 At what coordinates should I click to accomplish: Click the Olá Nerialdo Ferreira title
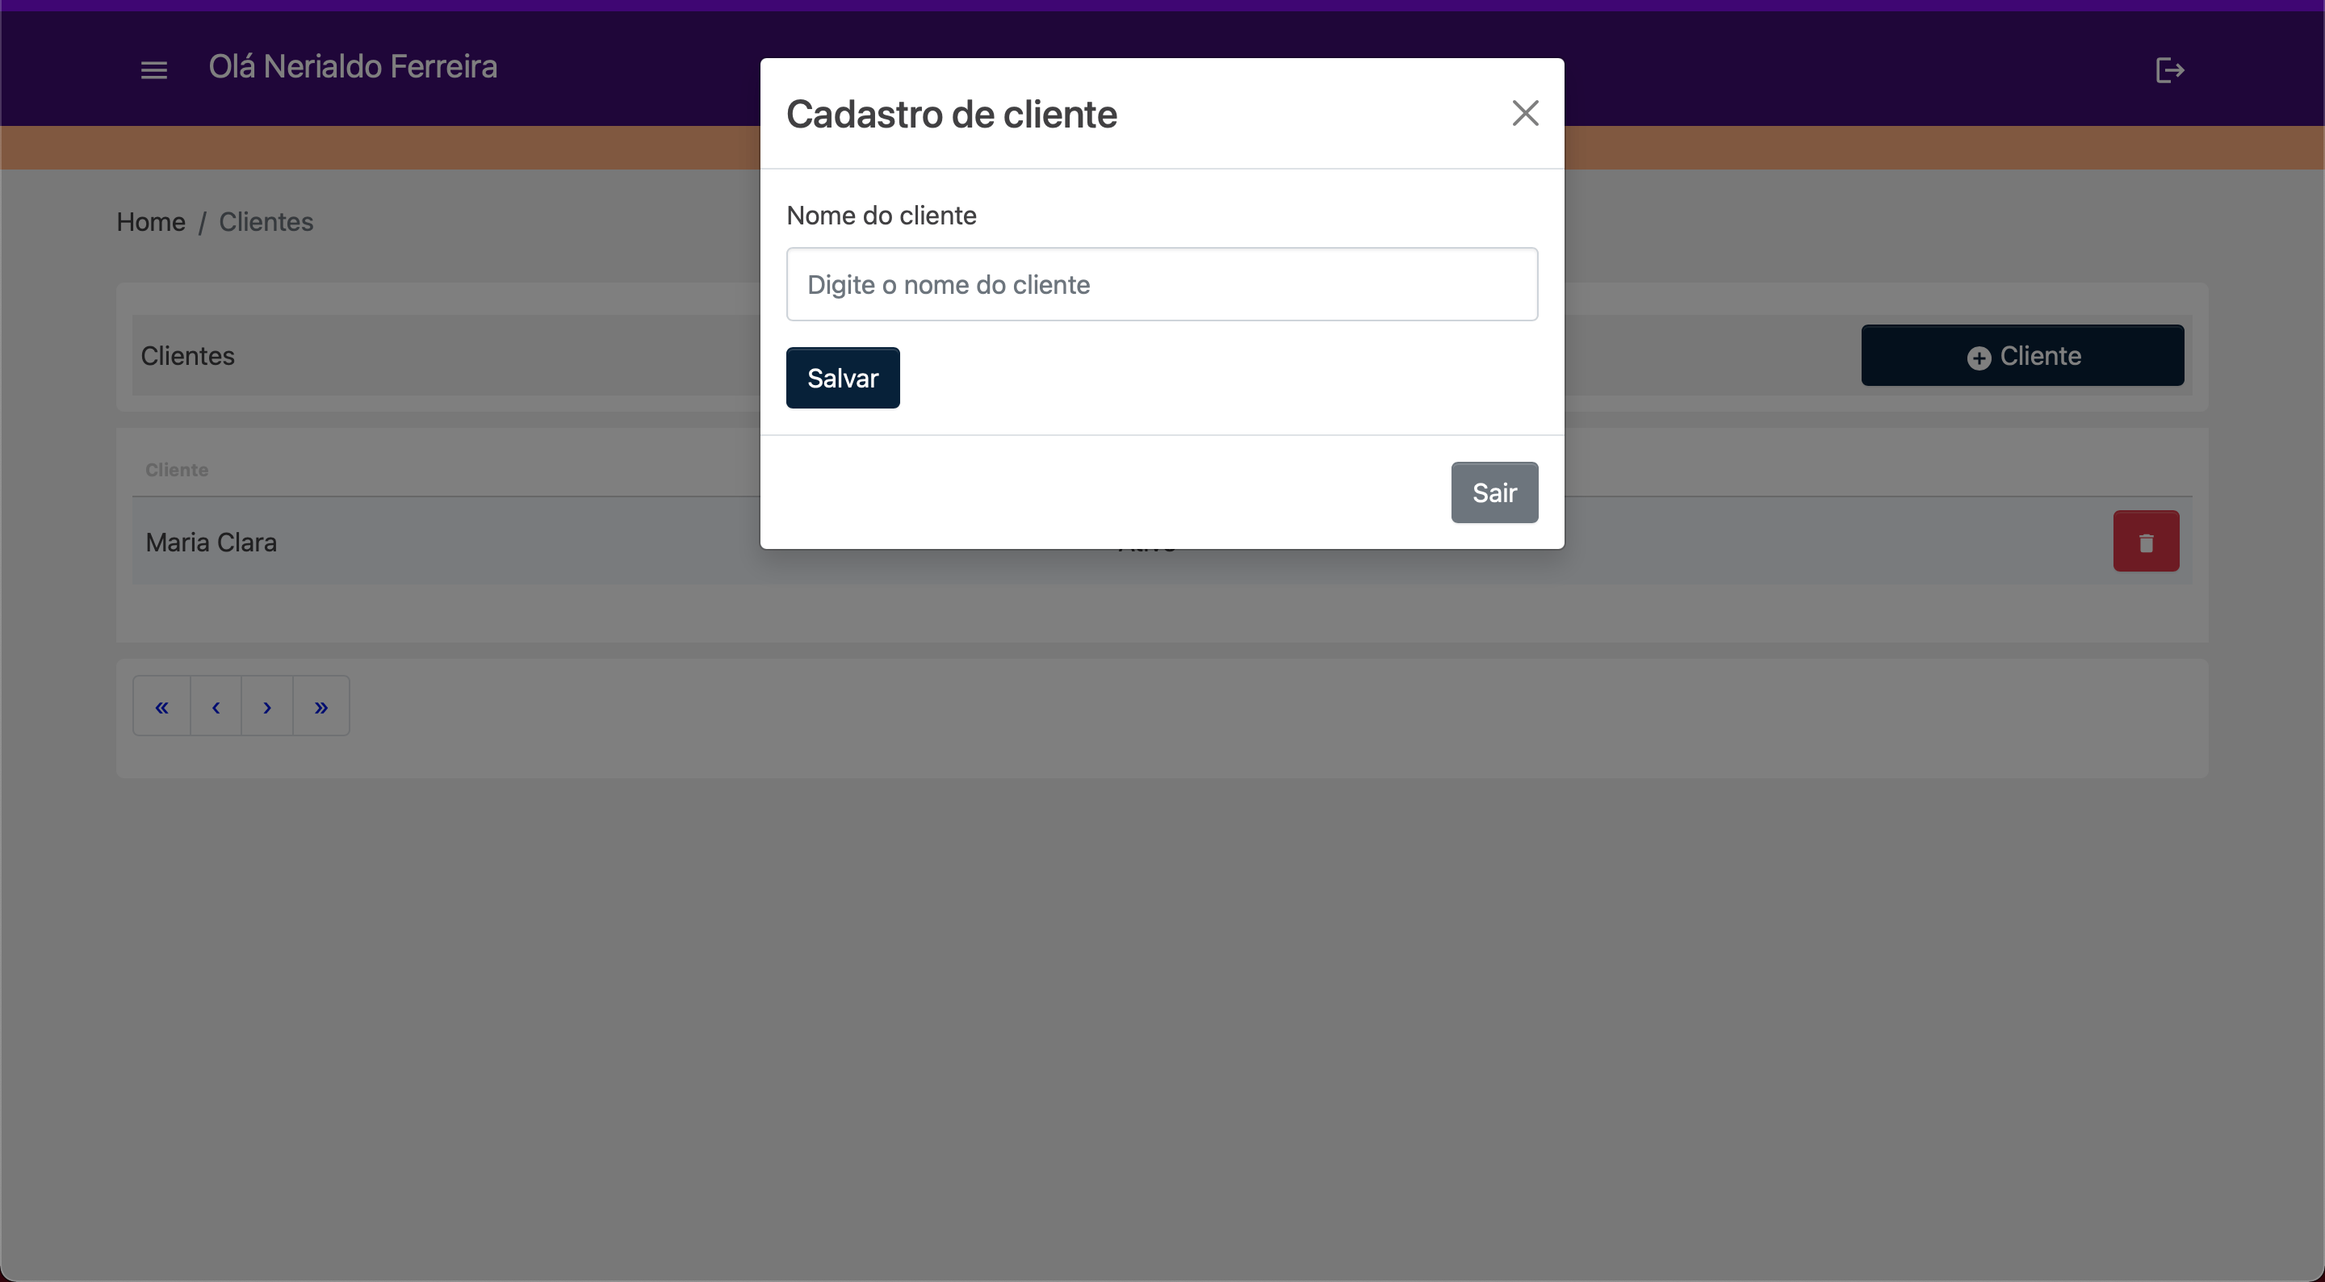click(353, 67)
